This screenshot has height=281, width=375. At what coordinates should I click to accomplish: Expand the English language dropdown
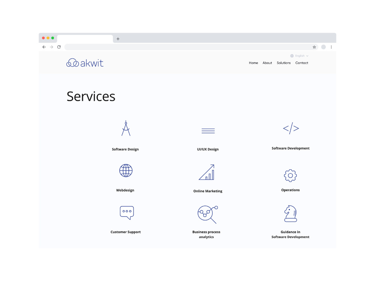coord(299,56)
